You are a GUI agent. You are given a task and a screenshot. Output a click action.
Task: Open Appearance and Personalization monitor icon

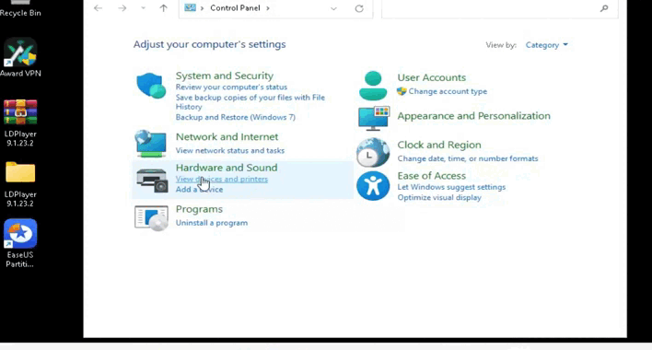[374, 118]
